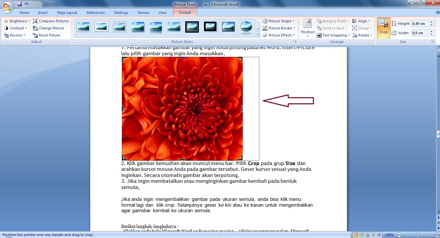Open the Size dialog launcher
Screen dimensions: 440x238
pyautogui.click(x=433, y=42)
